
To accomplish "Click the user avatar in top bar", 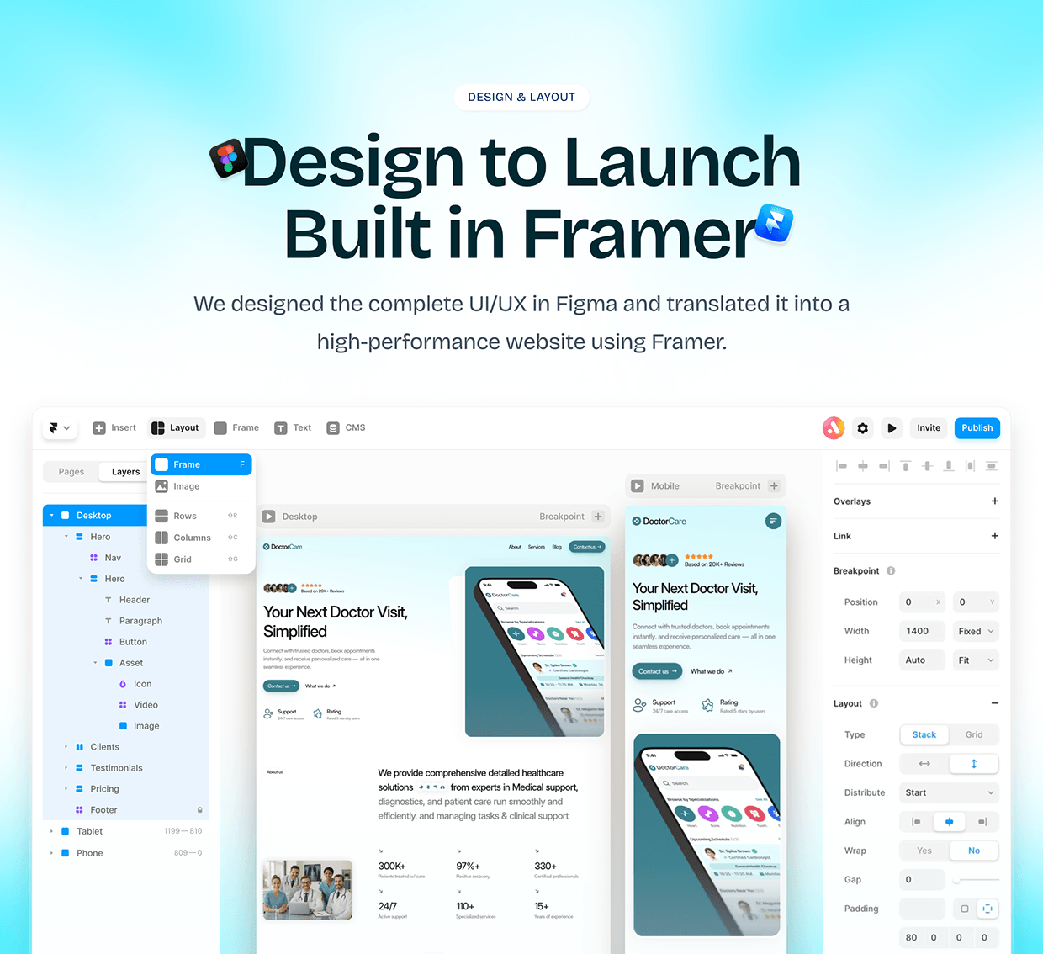I will pyautogui.click(x=834, y=428).
